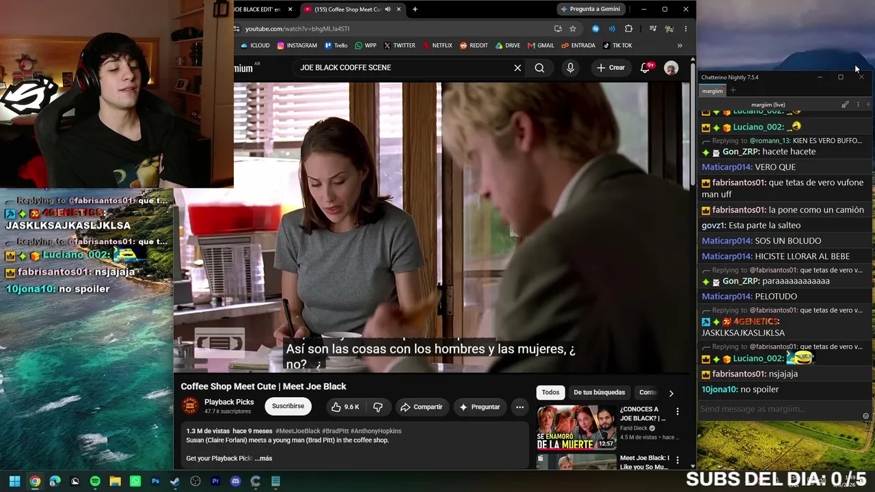Click the #MeetJoeBlack hashtag
This screenshot has height=492, width=875.
click(298, 431)
